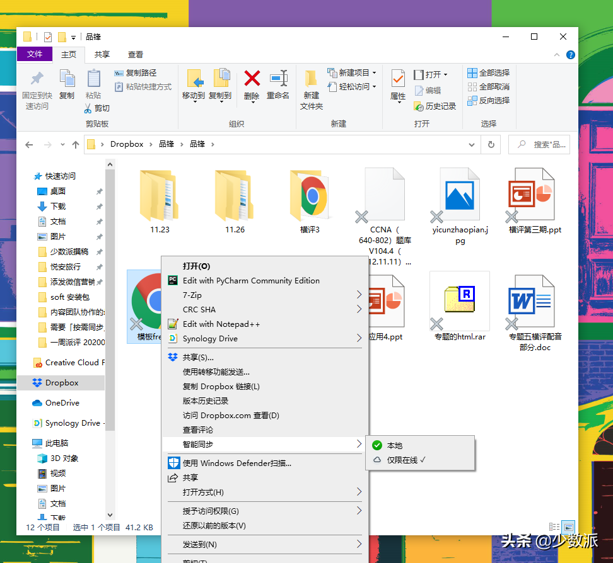This screenshot has width=613, height=563.
Task: Toggle the quick-access toolbar properties checkbox icon
Action: click(x=48, y=37)
